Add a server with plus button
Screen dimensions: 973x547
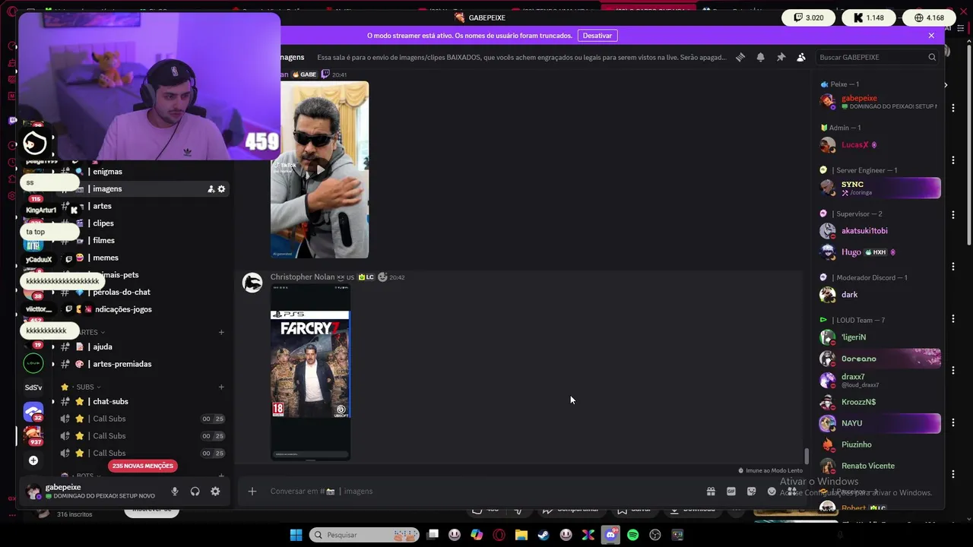pos(33,460)
